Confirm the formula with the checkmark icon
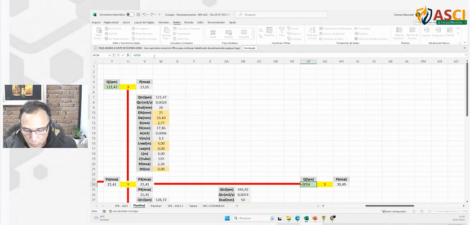The image size is (470, 225). pos(123,55)
